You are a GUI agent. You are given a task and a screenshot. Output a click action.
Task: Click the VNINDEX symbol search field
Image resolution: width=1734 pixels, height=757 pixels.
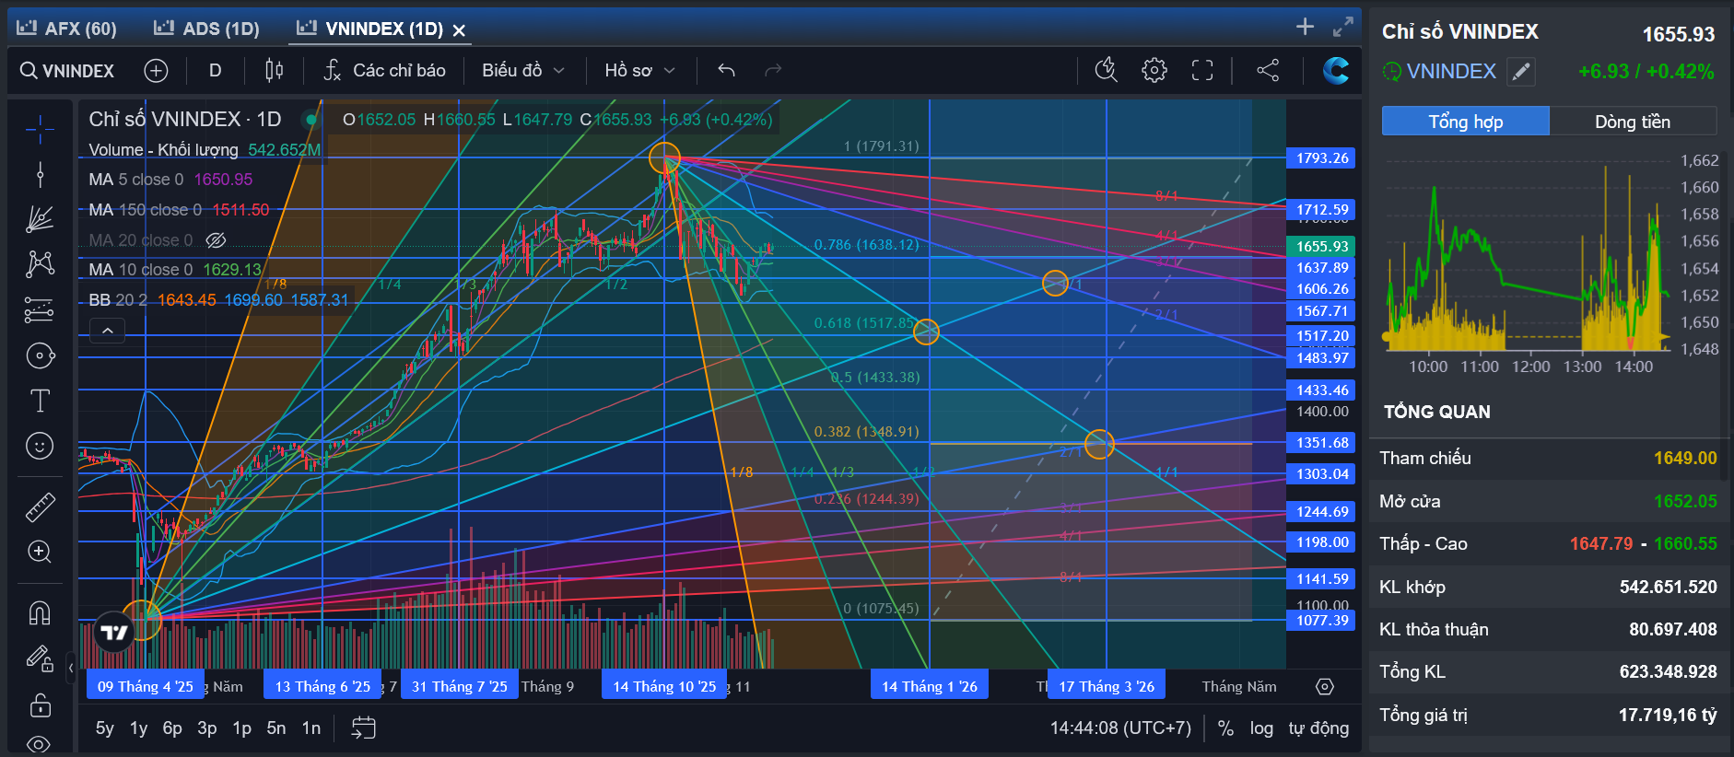[x=67, y=71]
